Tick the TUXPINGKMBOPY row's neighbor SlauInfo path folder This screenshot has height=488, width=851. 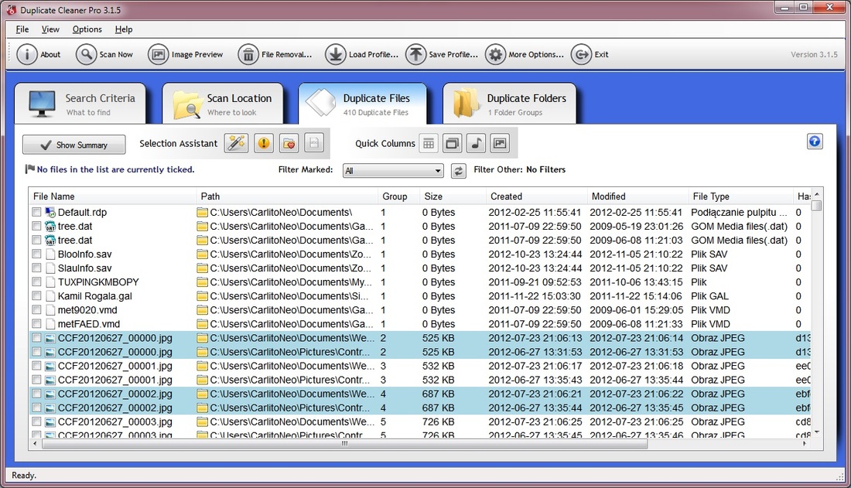[203, 268]
